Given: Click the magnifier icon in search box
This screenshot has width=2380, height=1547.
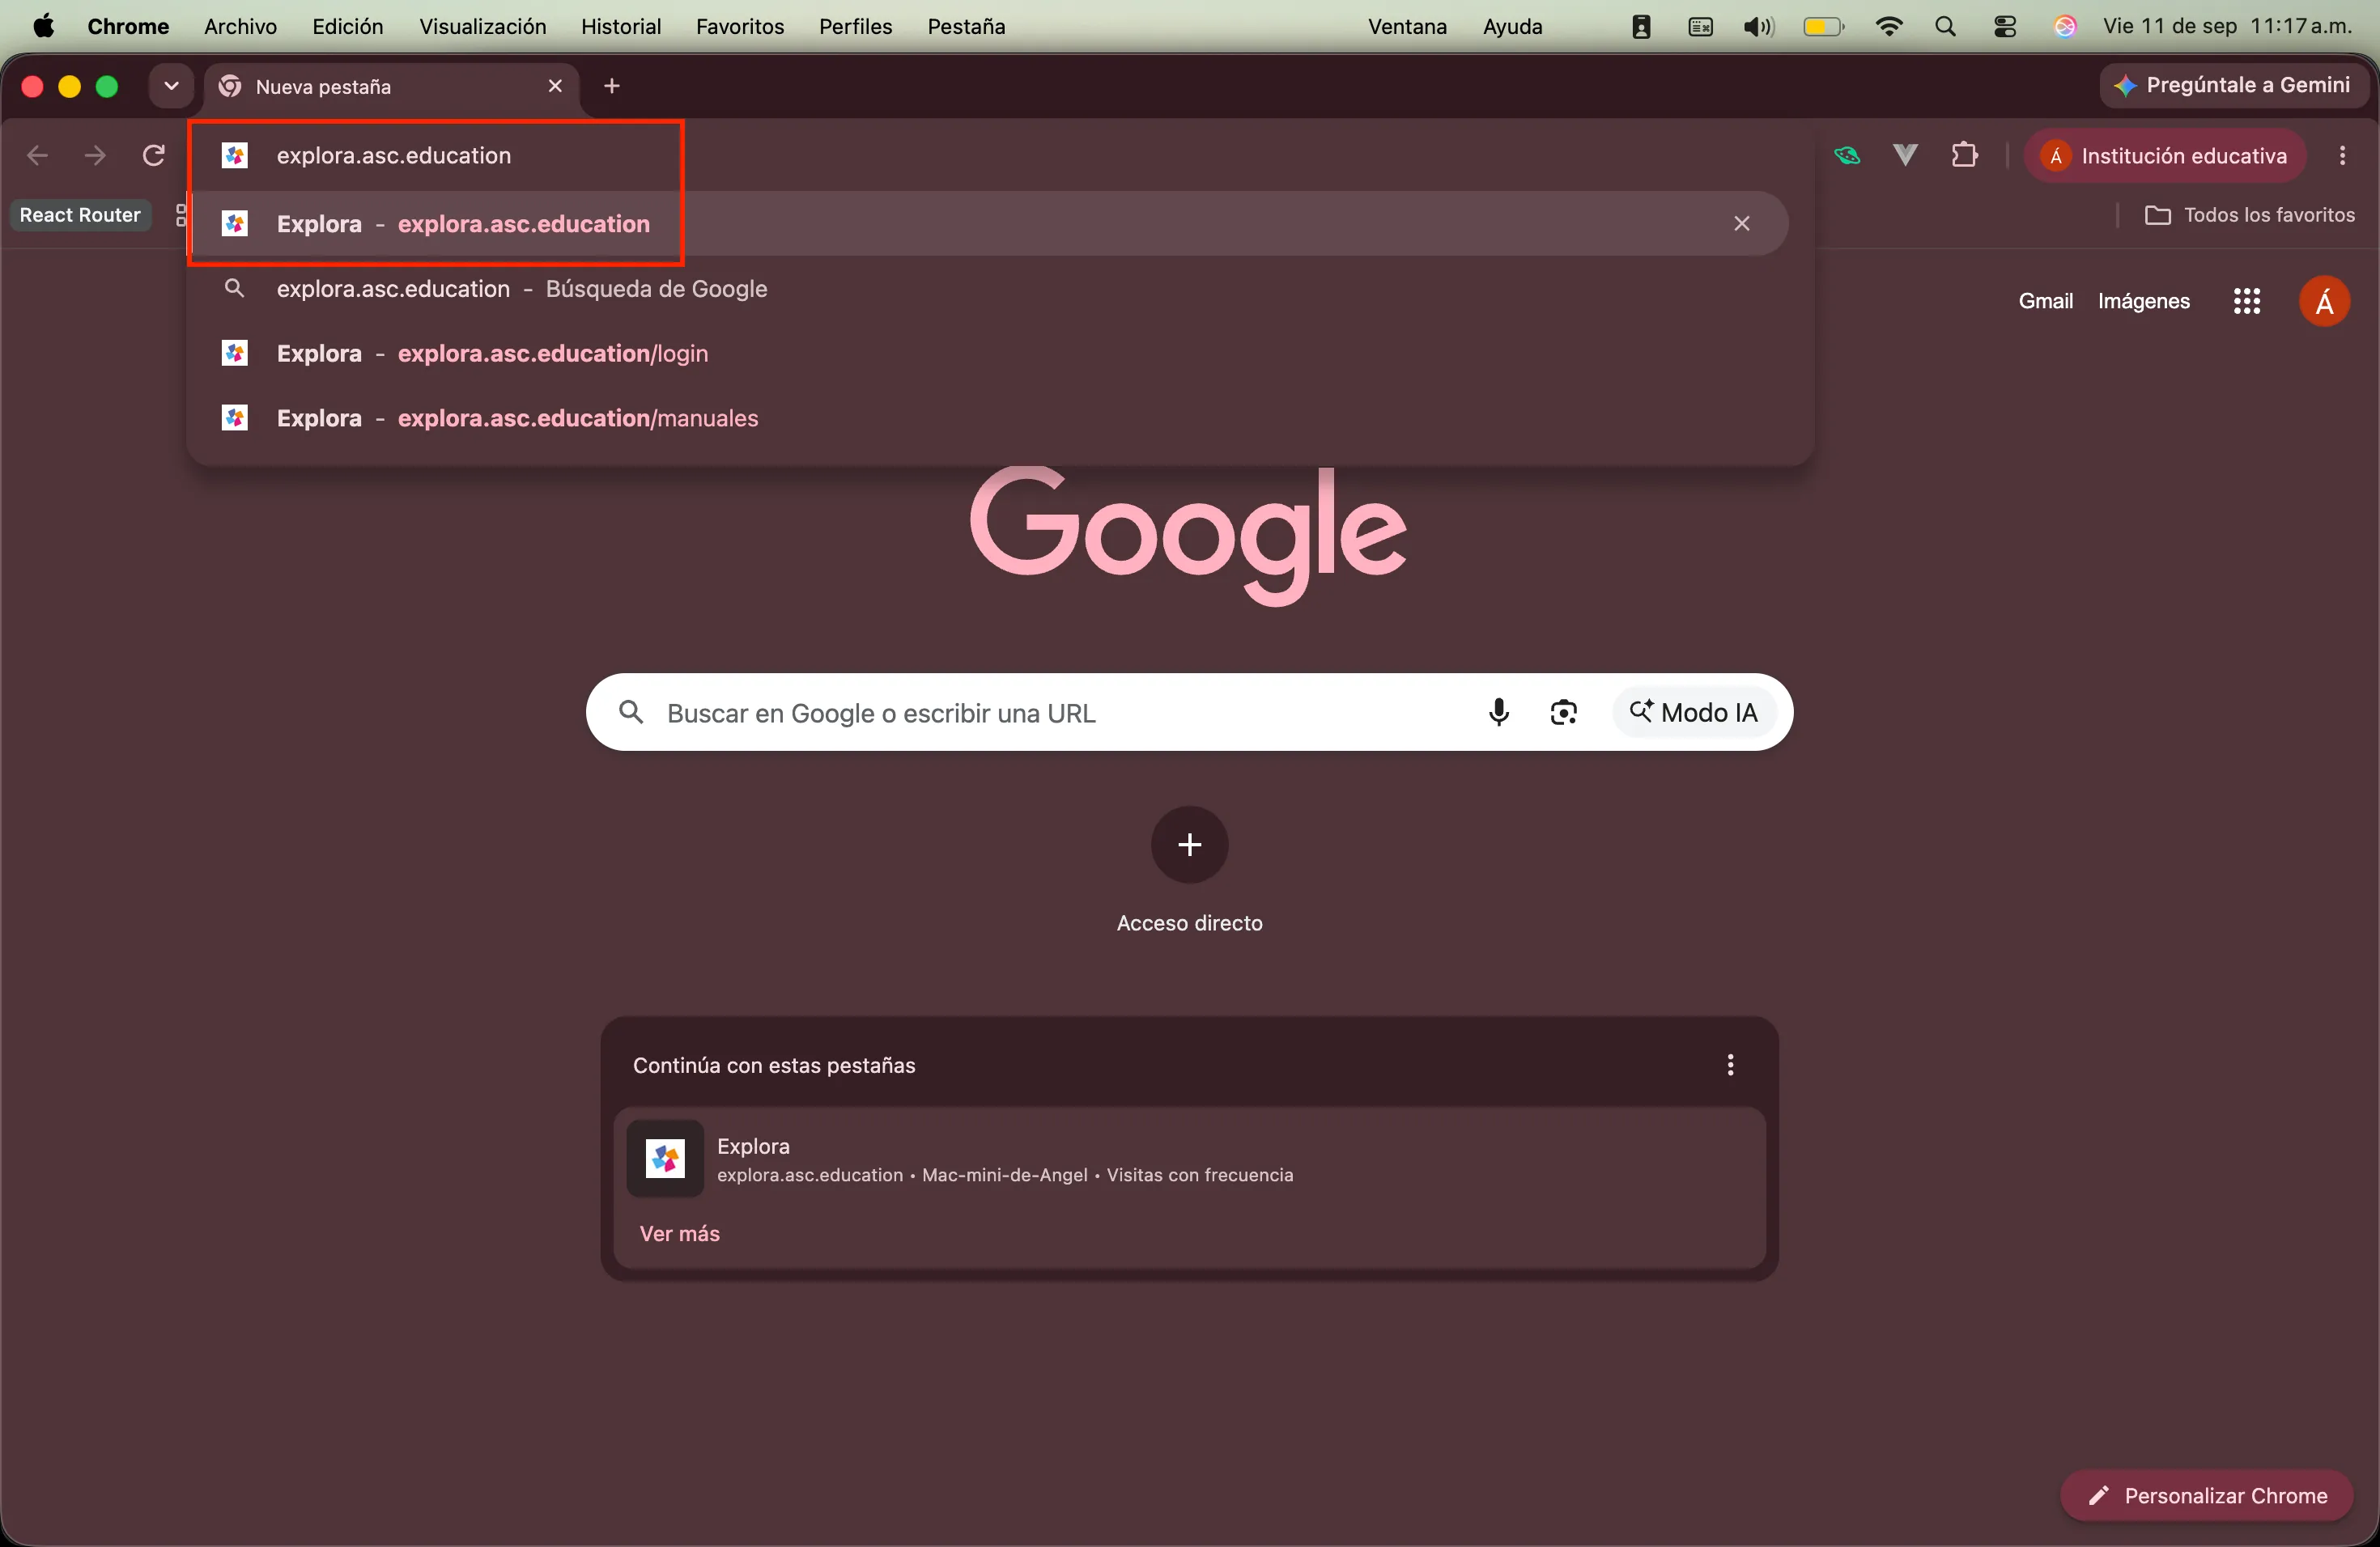Looking at the screenshot, I should 631,713.
